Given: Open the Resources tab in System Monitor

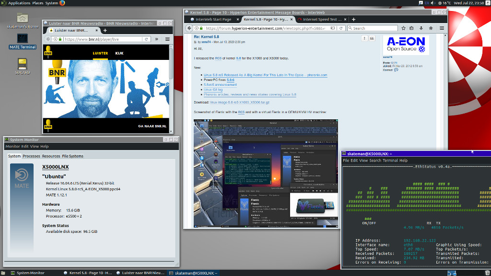Looking at the screenshot, I should click(x=51, y=156).
